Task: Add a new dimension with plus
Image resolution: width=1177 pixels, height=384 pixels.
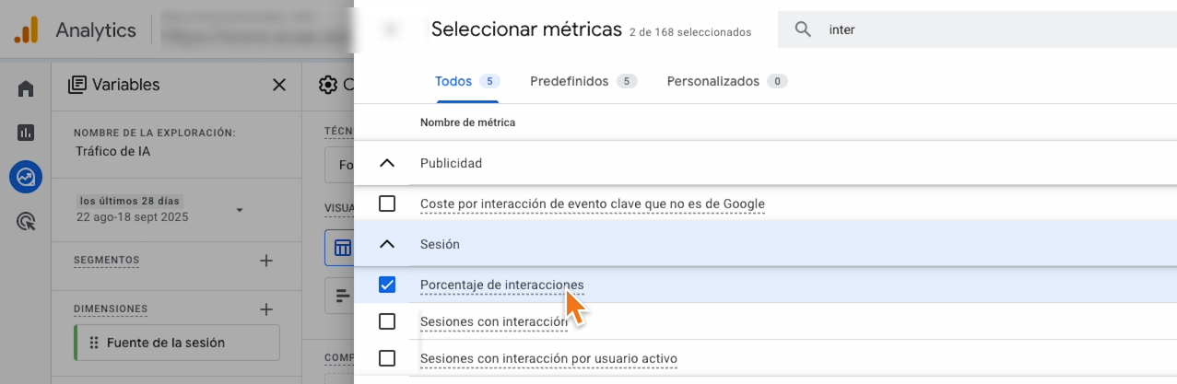Action: coord(266,309)
